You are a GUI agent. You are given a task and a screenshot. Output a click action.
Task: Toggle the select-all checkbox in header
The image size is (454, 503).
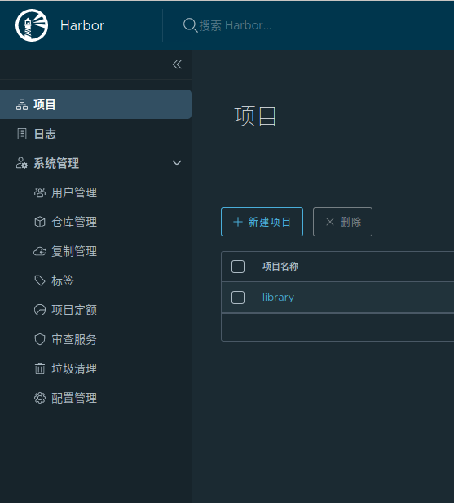[238, 267]
